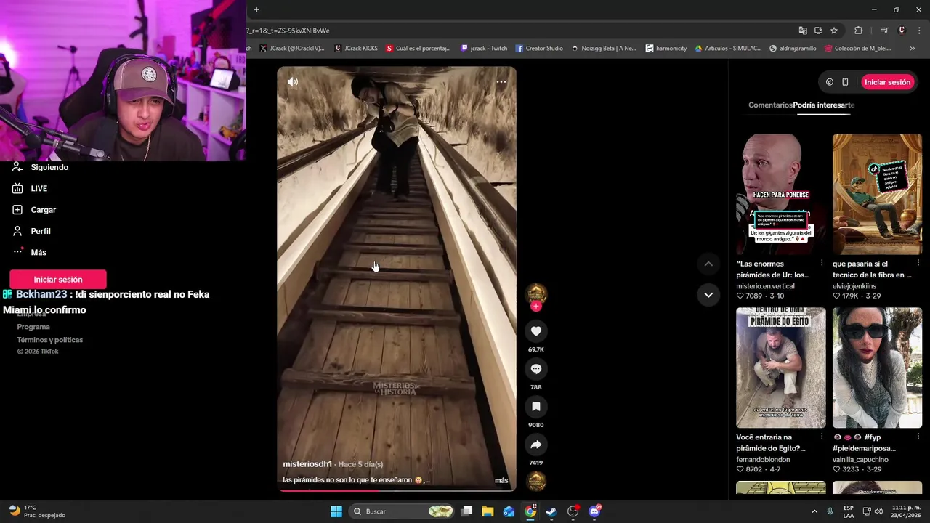Go to the previous video with up arrow

pyautogui.click(x=708, y=264)
